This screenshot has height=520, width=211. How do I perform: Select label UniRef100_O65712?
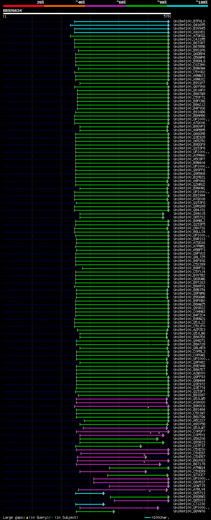pyautogui.click(x=189, y=217)
